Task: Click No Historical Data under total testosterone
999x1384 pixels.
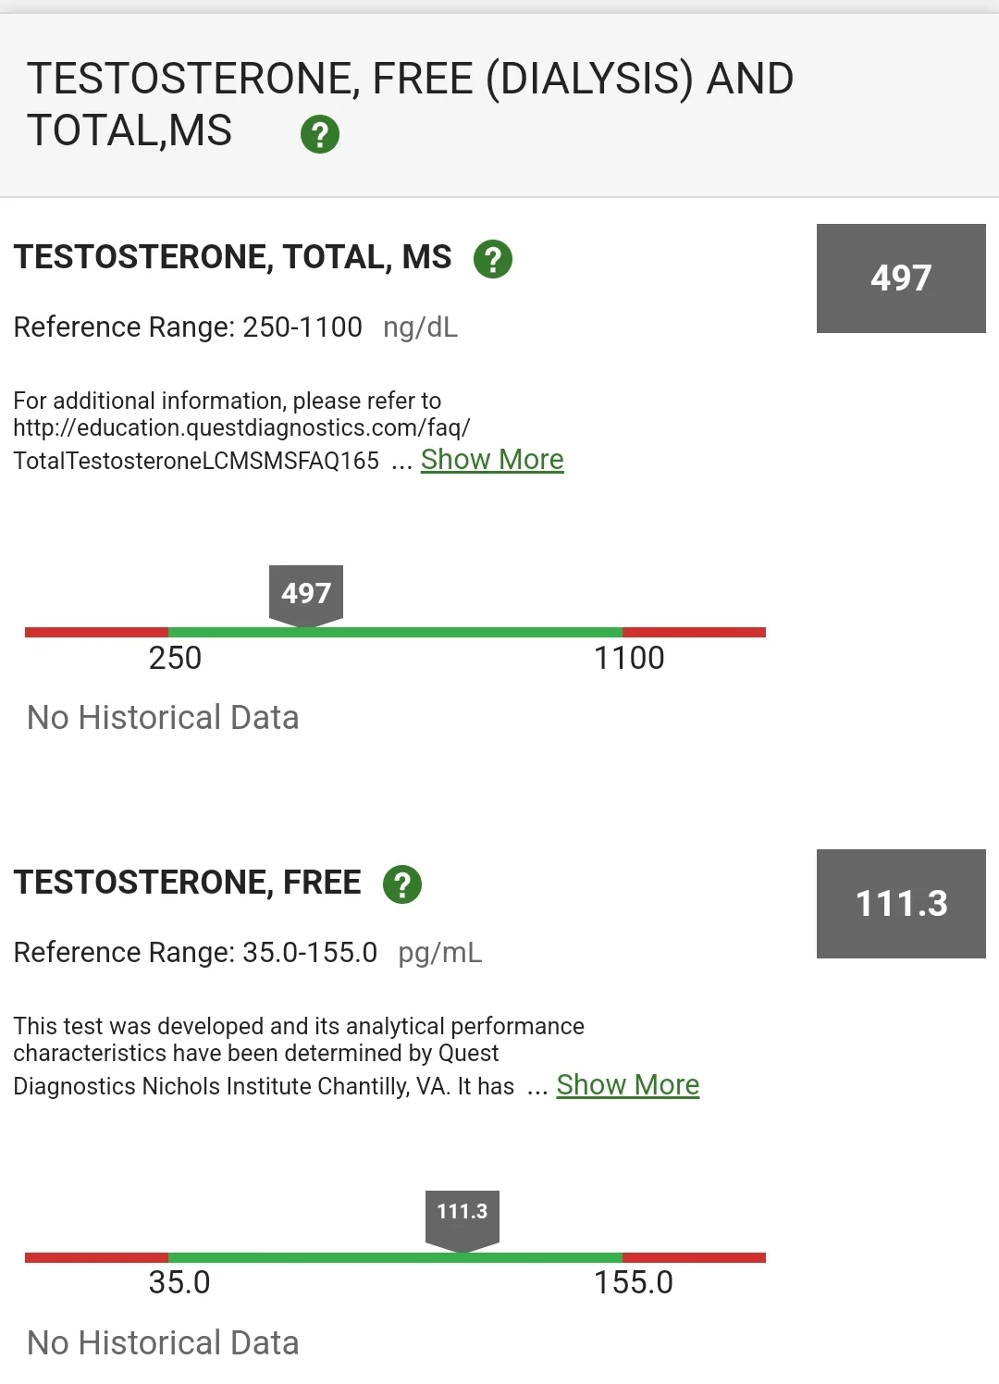Action: (163, 718)
